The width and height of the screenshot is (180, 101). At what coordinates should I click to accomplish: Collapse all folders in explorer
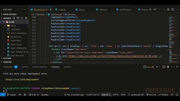coord(26,18)
